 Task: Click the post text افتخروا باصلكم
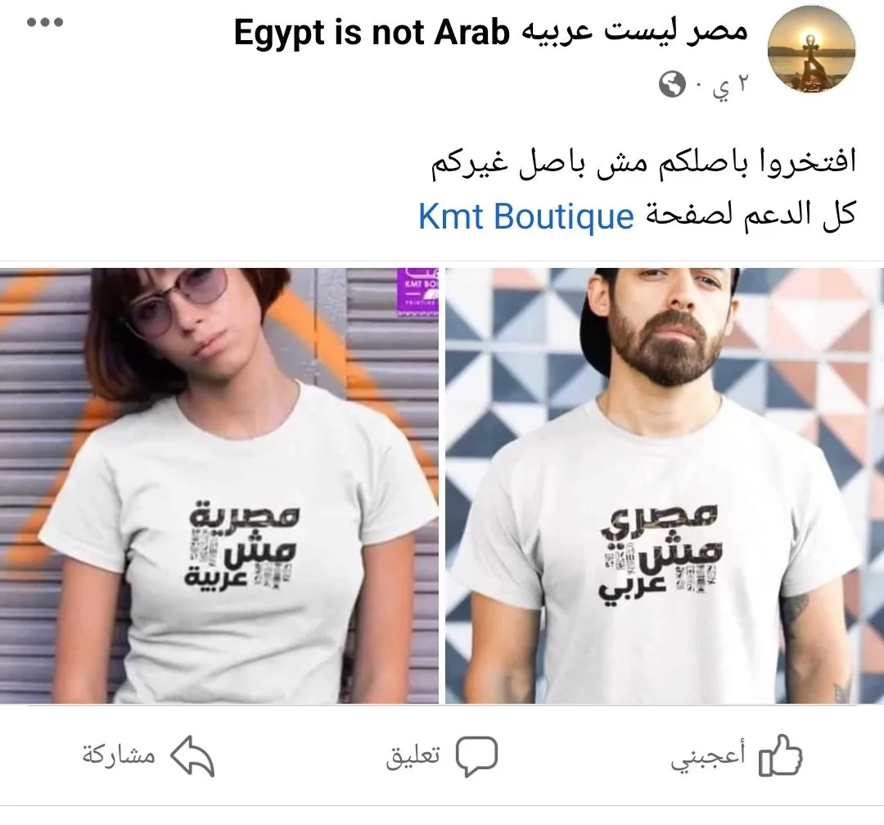644,164
